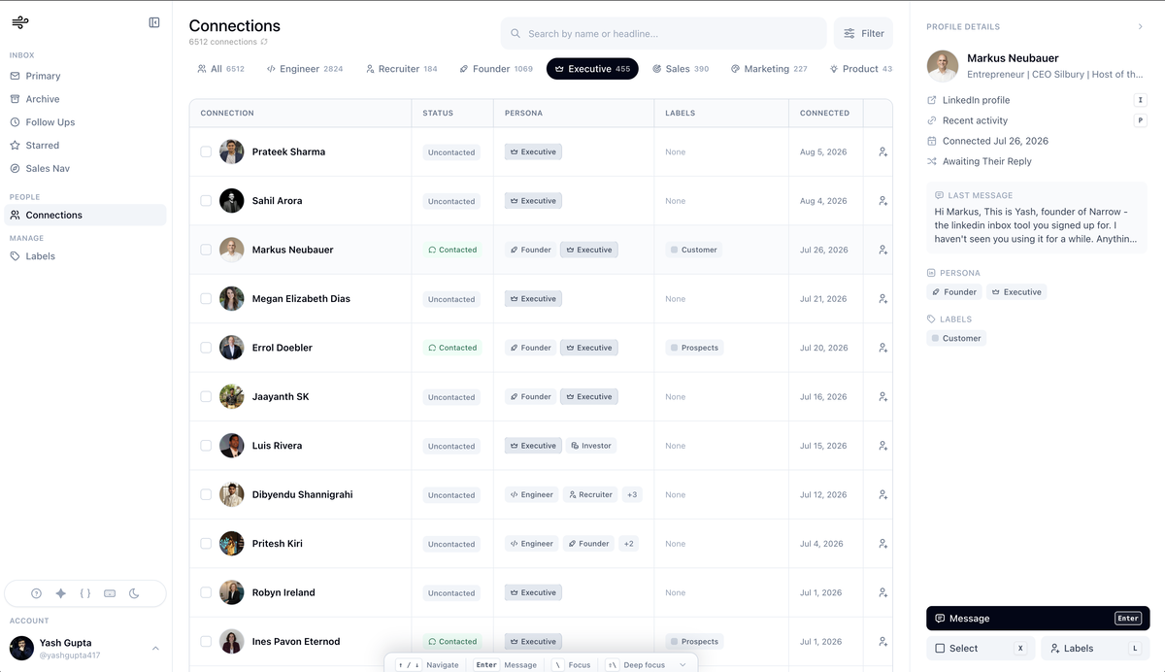Expand the Deep focus shortcut bar chevron

point(682,665)
